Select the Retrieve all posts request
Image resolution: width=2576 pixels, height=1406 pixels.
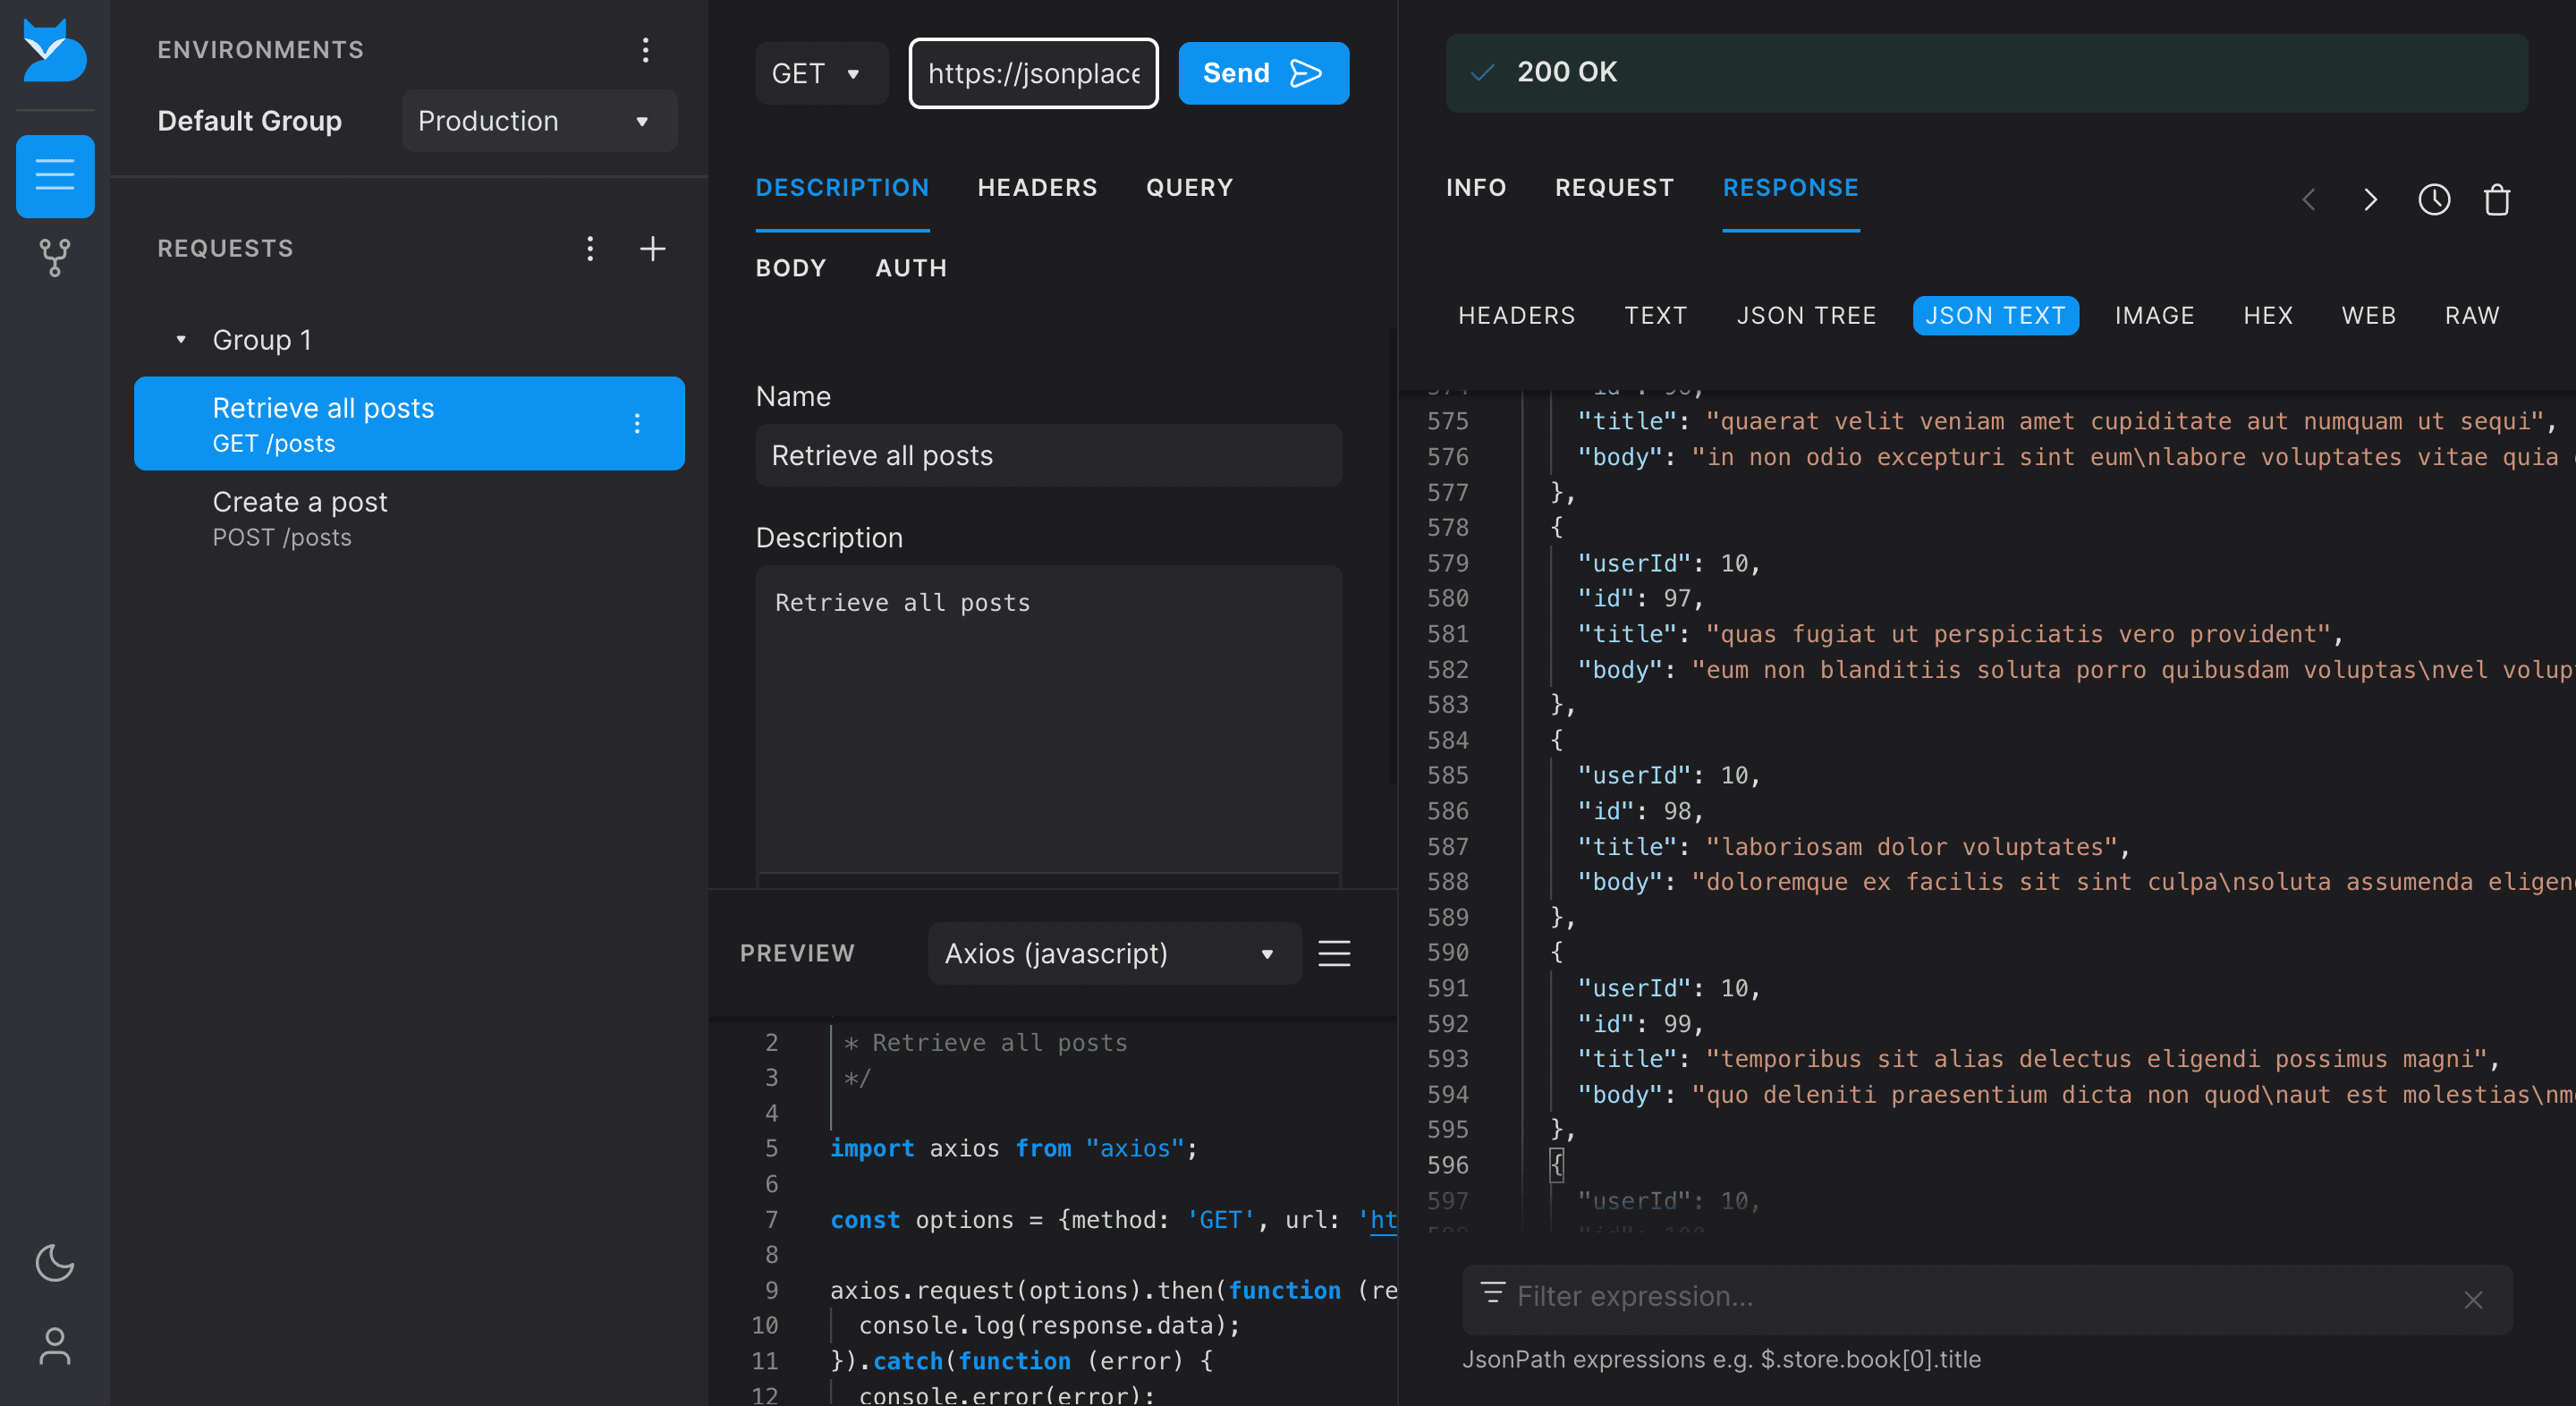coord(409,424)
